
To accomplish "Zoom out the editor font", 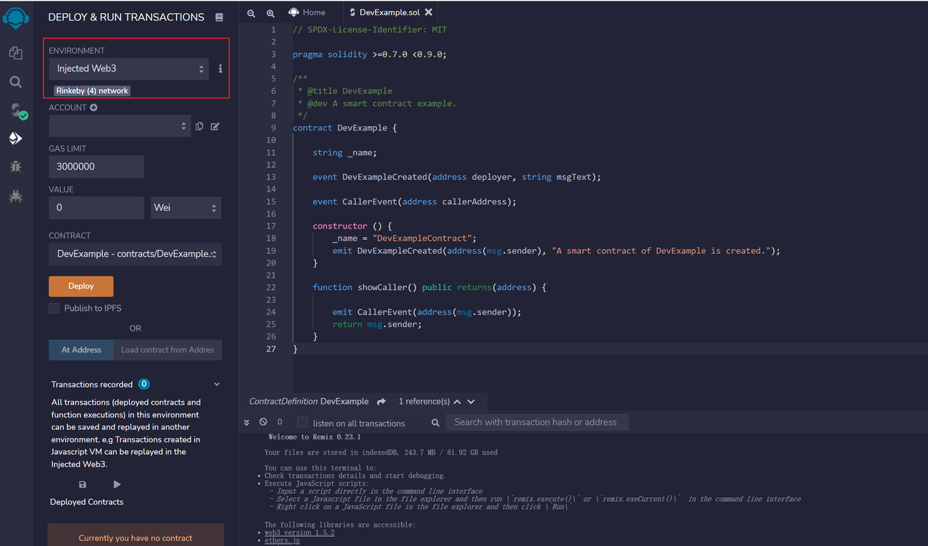I will pyautogui.click(x=251, y=13).
